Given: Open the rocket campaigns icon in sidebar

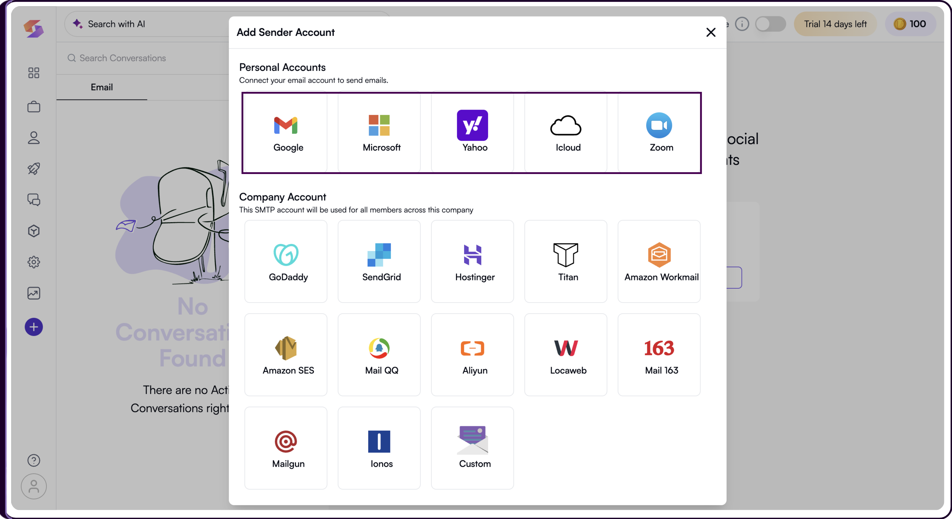Looking at the screenshot, I should coord(34,169).
